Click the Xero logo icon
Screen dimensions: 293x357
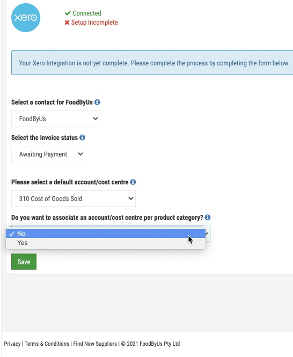pos(26,18)
